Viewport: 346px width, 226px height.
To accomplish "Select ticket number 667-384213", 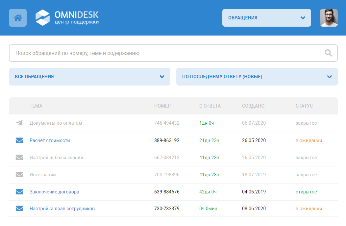I will tap(167, 158).
